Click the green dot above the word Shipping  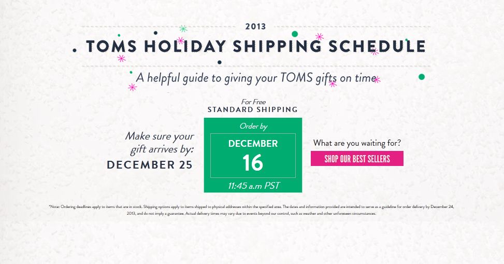pos(295,34)
